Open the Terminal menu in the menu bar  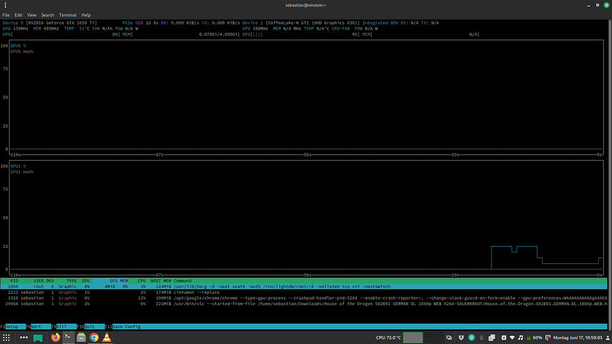pos(68,15)
